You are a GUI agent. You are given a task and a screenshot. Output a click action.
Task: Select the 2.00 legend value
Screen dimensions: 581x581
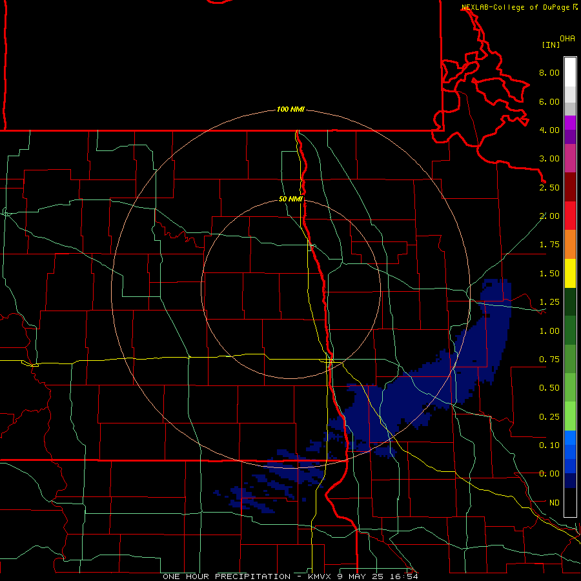point(549,216)
